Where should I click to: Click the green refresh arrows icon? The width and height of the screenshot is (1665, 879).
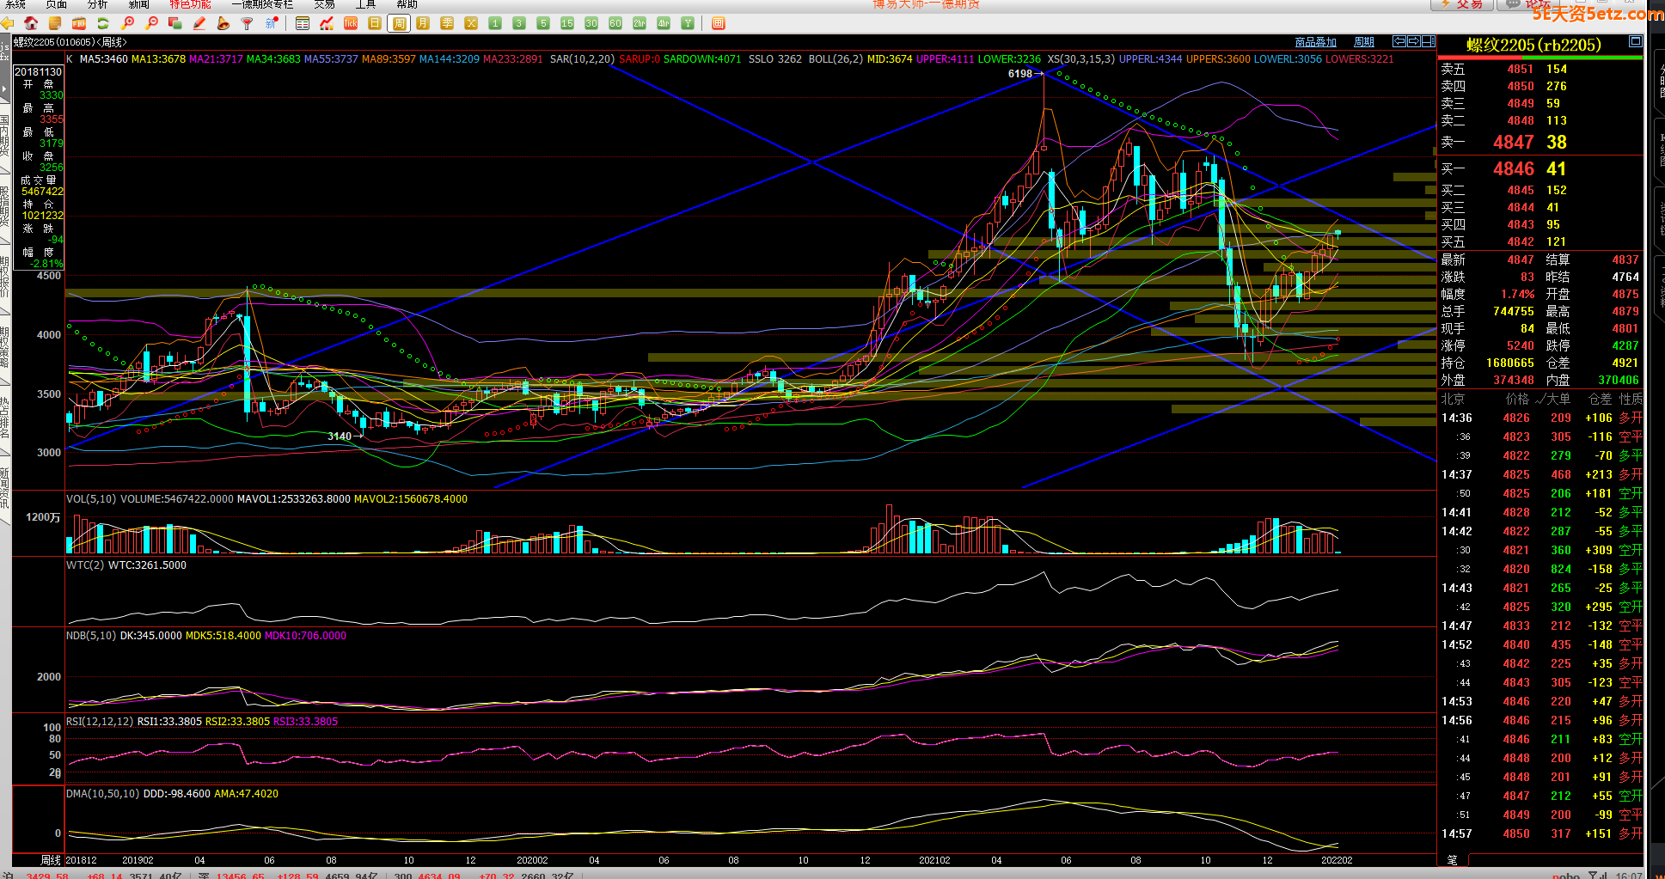pos(103,23)
